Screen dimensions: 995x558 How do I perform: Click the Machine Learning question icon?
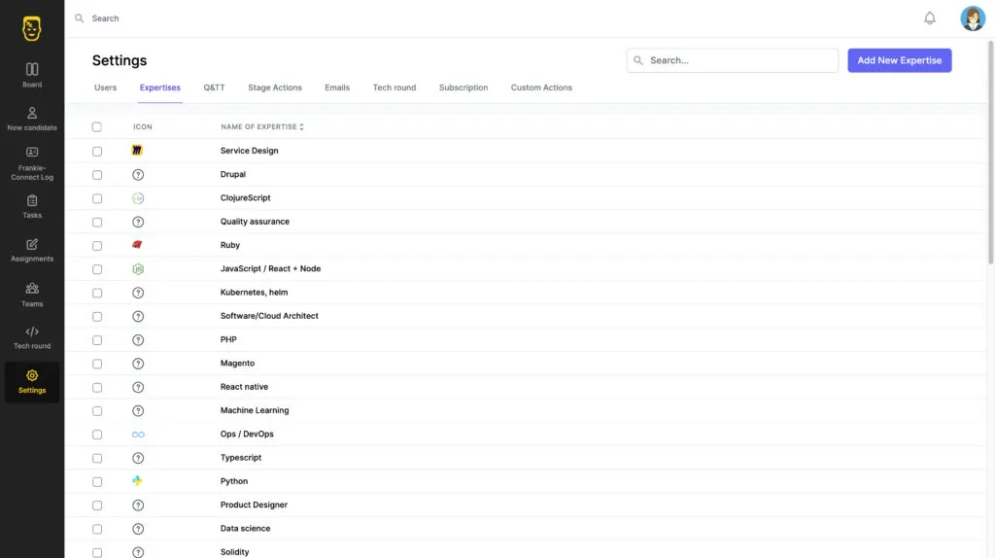pos(138,411)
